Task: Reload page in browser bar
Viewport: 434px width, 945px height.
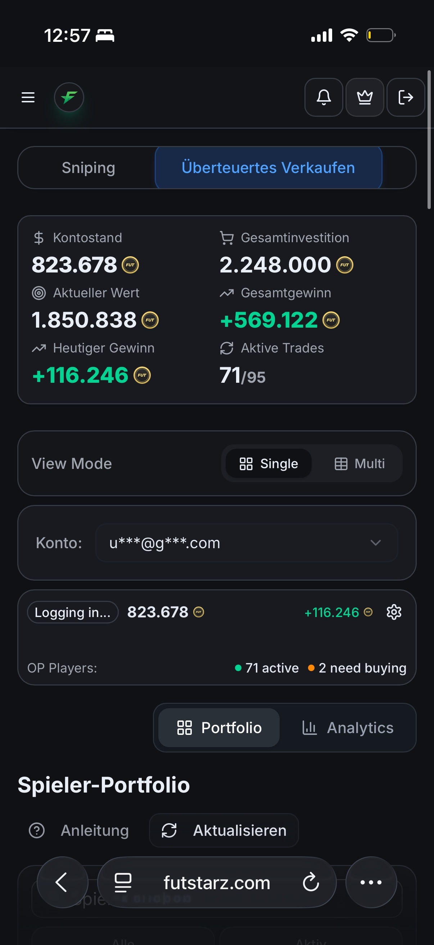Action: pyautogui.click(x=311, y=882)
